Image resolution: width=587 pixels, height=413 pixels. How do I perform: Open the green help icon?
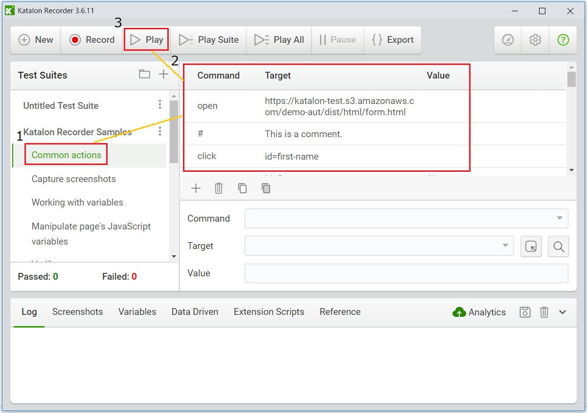click(563, 40)
